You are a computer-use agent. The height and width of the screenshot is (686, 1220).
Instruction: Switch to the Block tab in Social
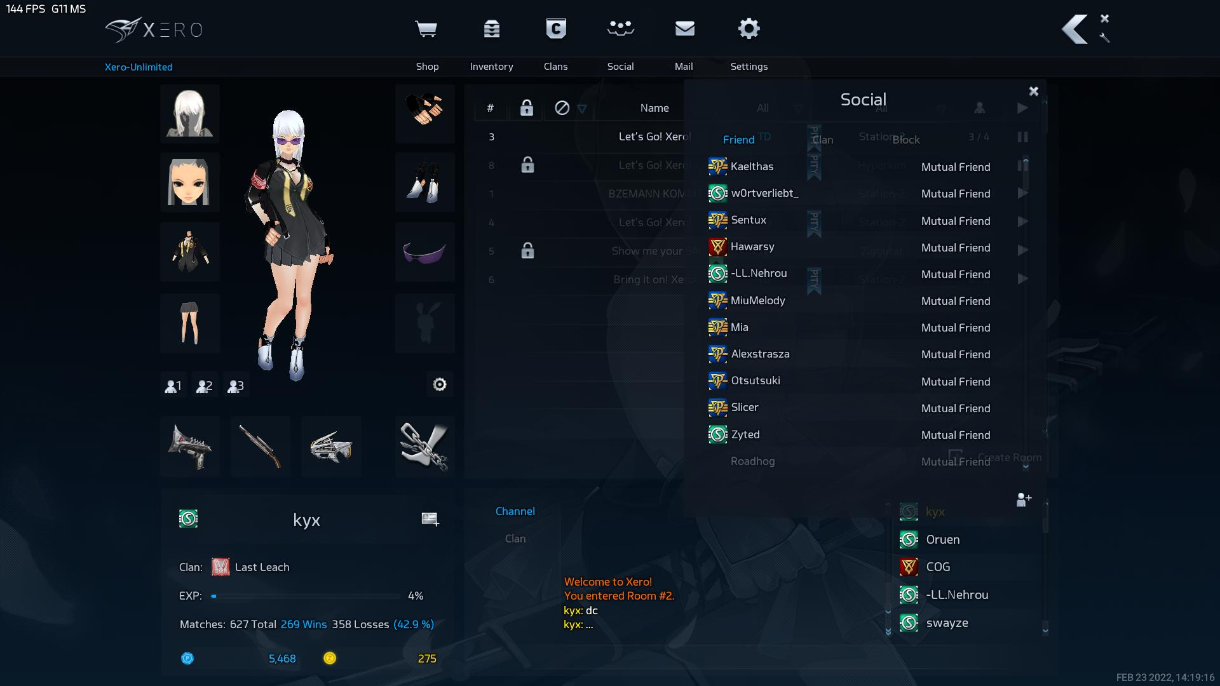905,140
